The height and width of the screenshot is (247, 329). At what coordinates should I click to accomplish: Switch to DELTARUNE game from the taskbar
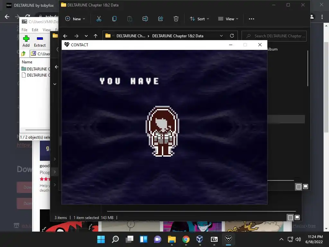(228, 239)
